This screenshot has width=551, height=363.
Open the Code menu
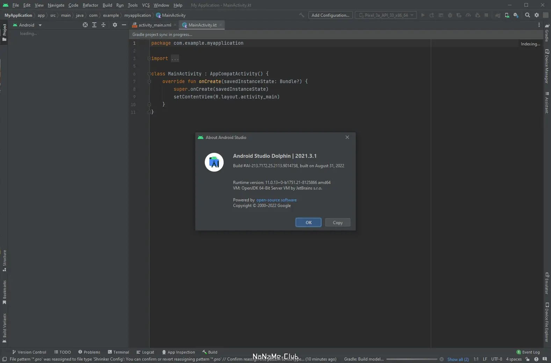[73, 5]
